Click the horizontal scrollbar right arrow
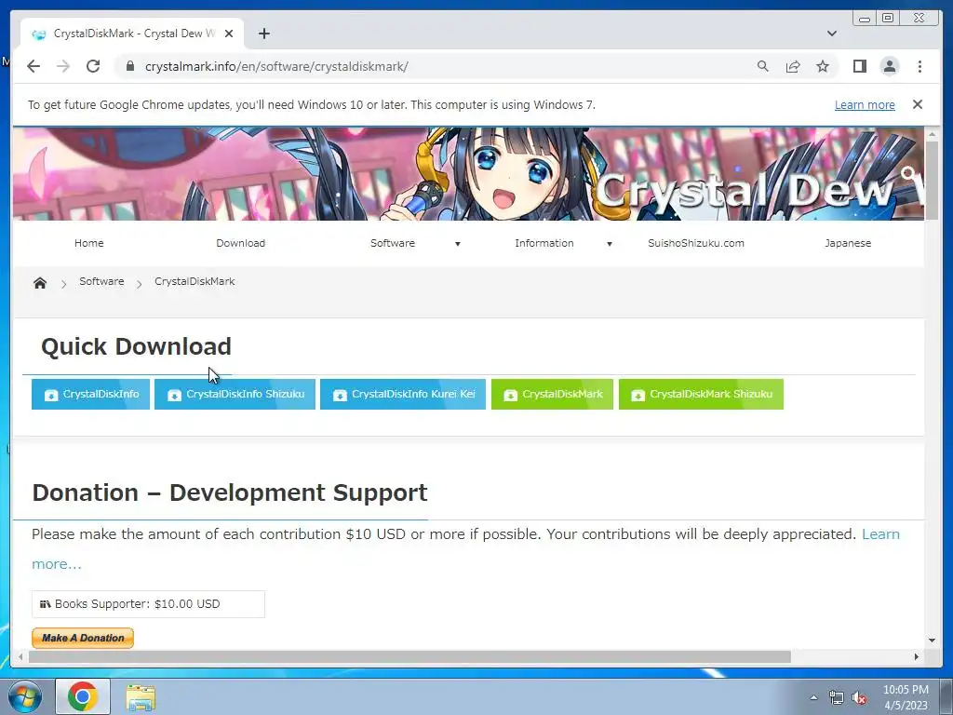 917,656
